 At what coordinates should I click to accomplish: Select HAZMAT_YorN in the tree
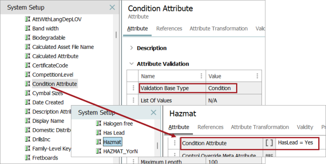(x=120, y=151)
